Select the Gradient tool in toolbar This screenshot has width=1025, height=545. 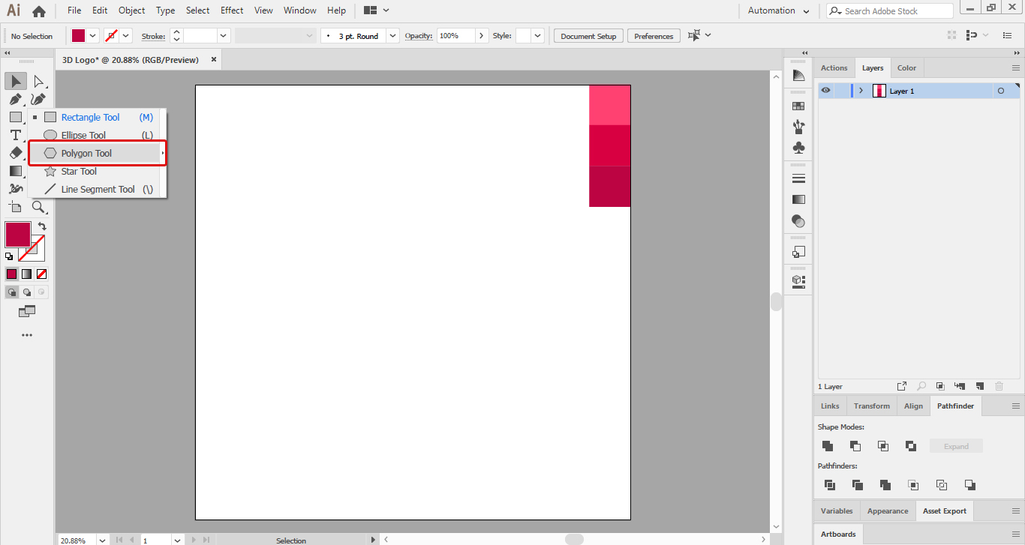(x=15, y=171)
